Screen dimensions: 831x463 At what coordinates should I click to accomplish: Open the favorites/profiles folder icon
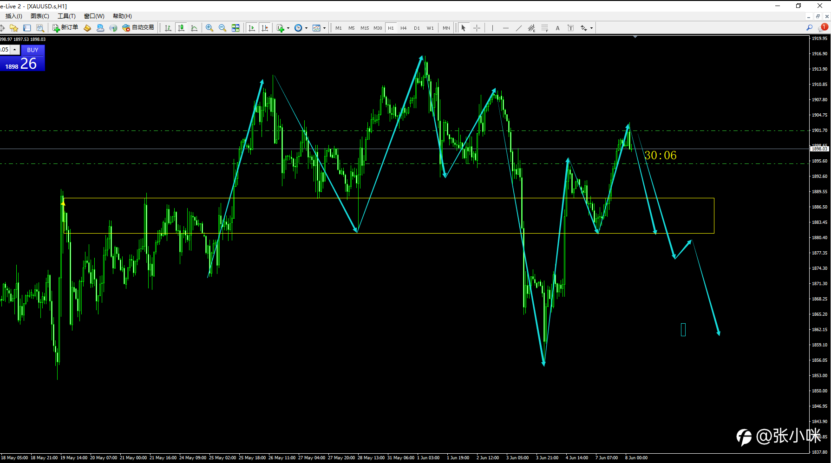point(14,28)
